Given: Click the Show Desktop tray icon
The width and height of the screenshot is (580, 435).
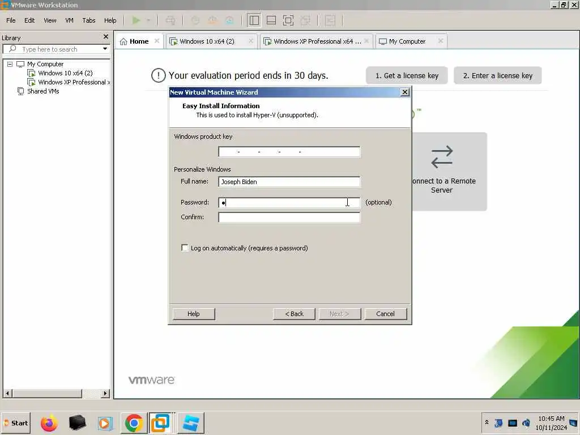Looking at the screenshot, I should point(574,423).
